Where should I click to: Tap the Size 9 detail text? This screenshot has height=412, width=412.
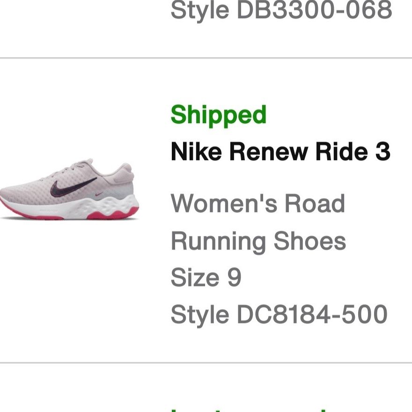206,277
